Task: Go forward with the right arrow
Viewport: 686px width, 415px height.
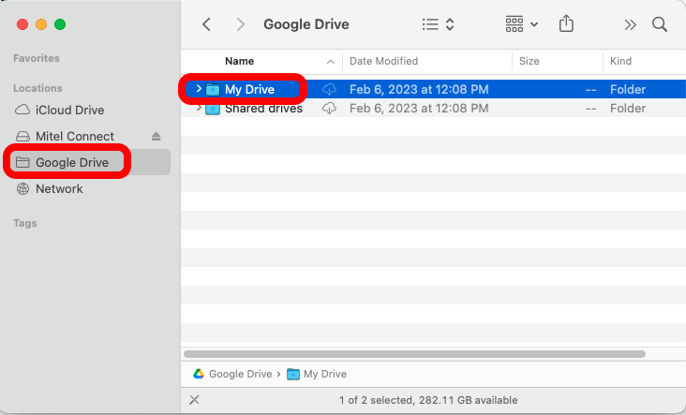Action: tap(240, 24)
